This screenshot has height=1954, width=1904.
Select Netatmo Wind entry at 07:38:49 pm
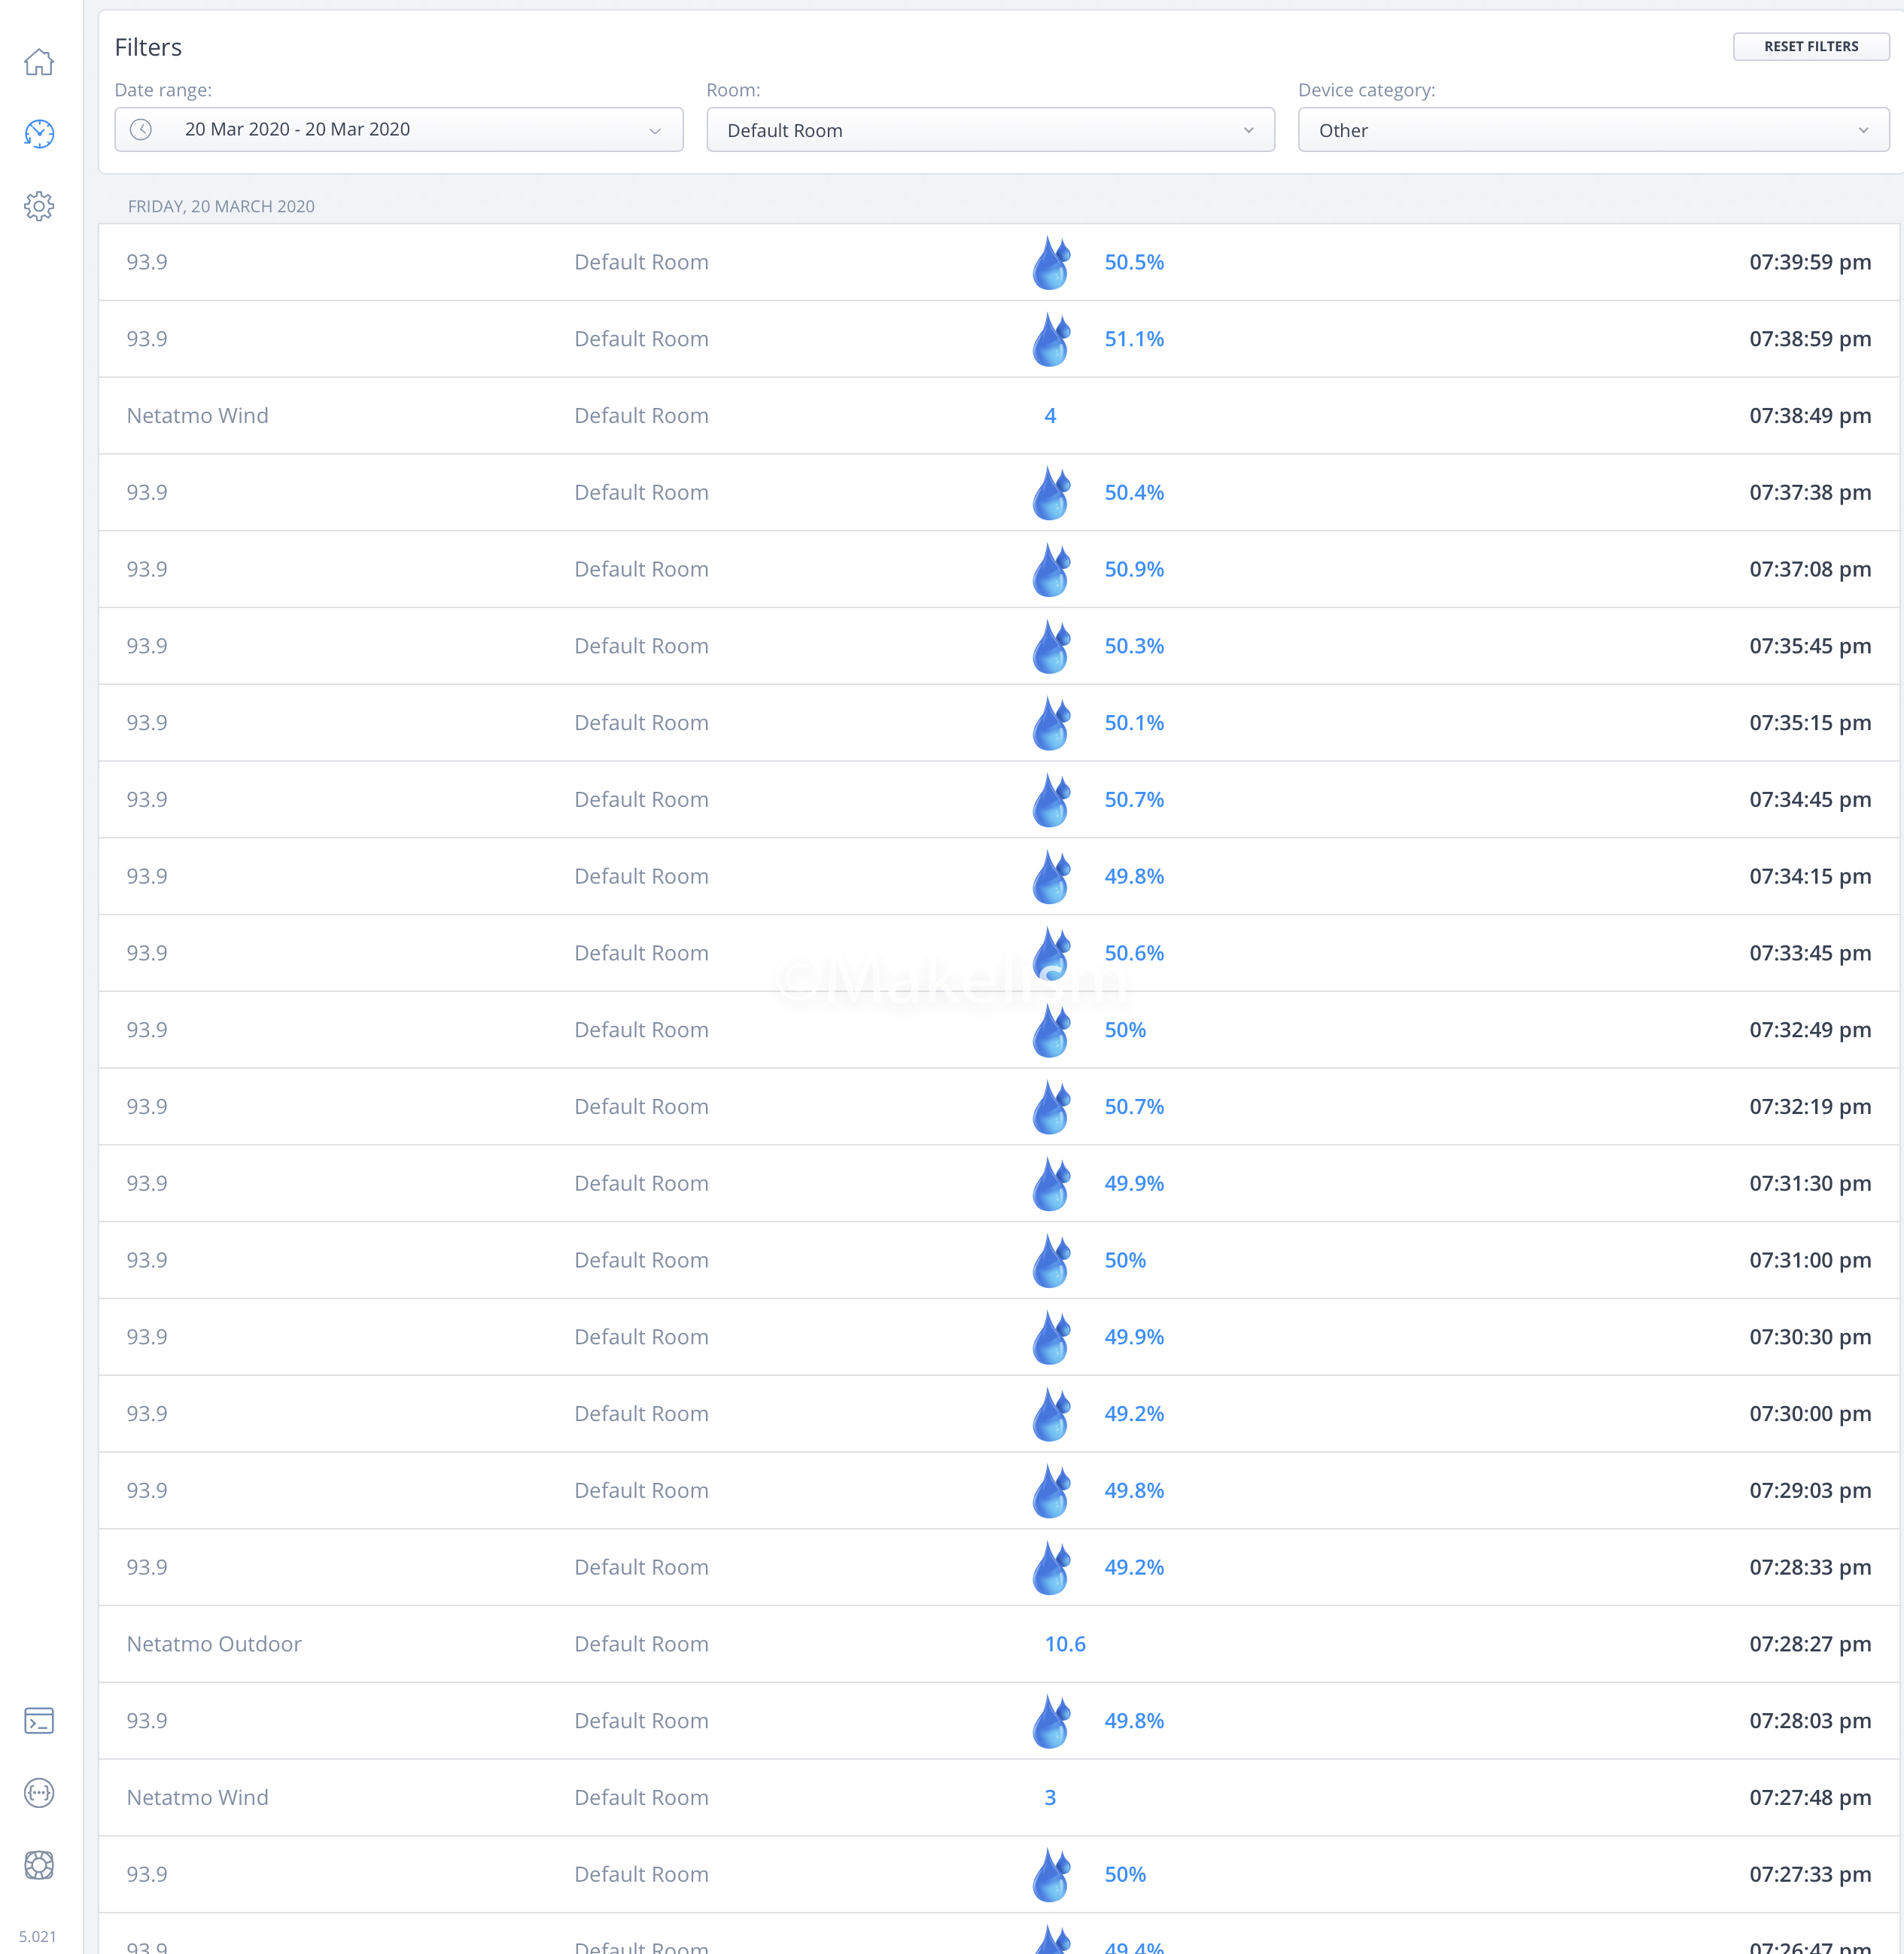pyautogui.click(x=197, y=416)
